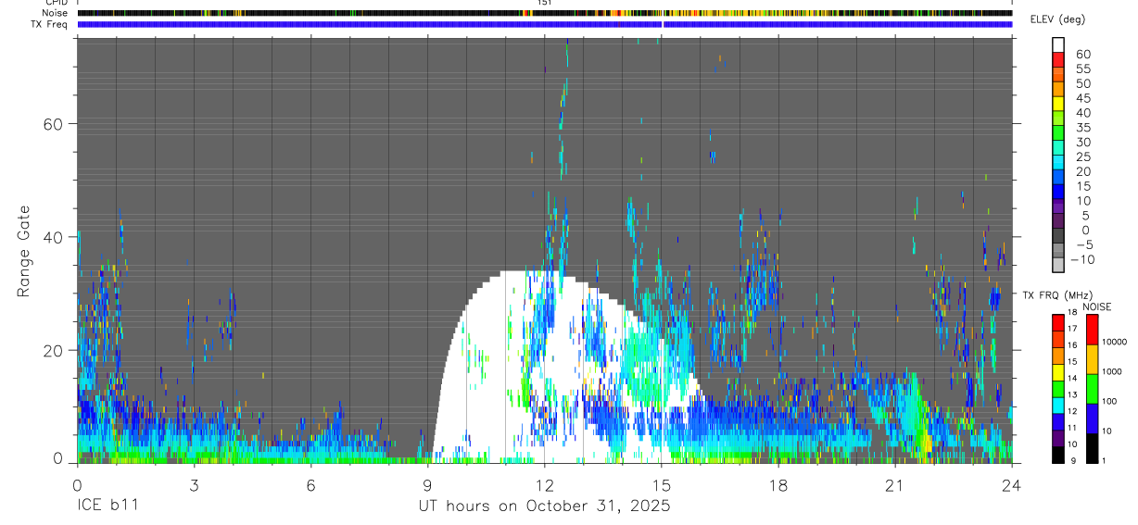This screenshot has width=1138, height=525.
Task: Click the 'NOISE' legend title
Action: pos(1096,306)
